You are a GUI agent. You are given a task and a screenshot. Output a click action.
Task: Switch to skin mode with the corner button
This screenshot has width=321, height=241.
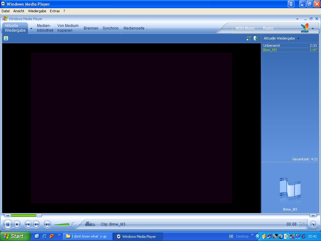point(313,224)
